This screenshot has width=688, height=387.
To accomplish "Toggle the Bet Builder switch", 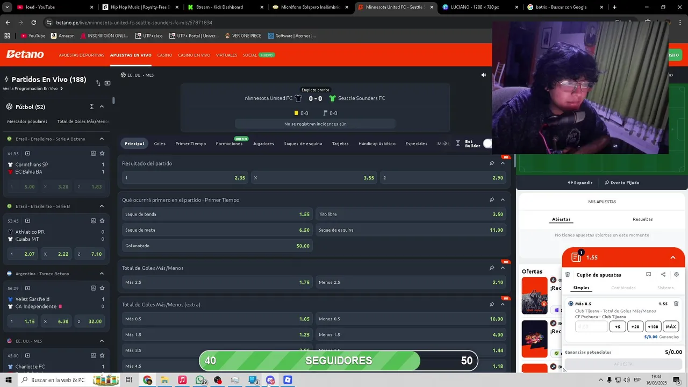I will pos(488,144).
